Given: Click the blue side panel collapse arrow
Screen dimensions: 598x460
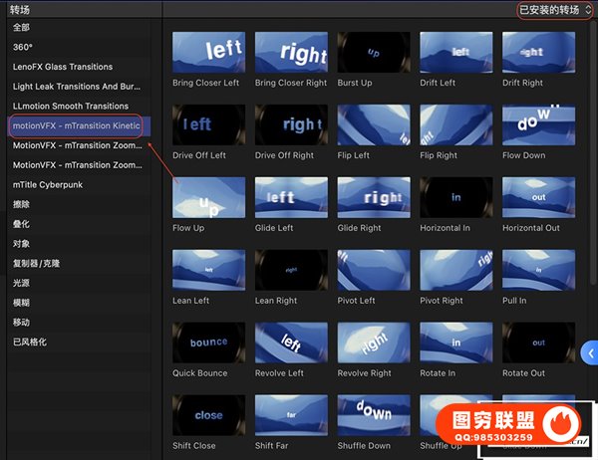Looking at the screenshot, I should [590, 353].
